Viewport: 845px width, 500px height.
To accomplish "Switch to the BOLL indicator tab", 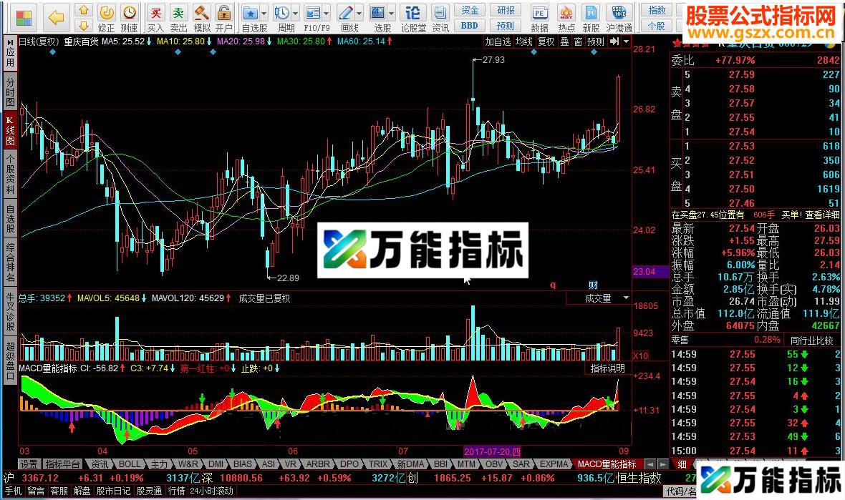I will point(129,464).
